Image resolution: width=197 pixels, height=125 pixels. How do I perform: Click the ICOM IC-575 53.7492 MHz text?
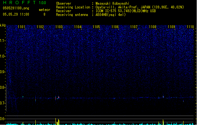126,11
